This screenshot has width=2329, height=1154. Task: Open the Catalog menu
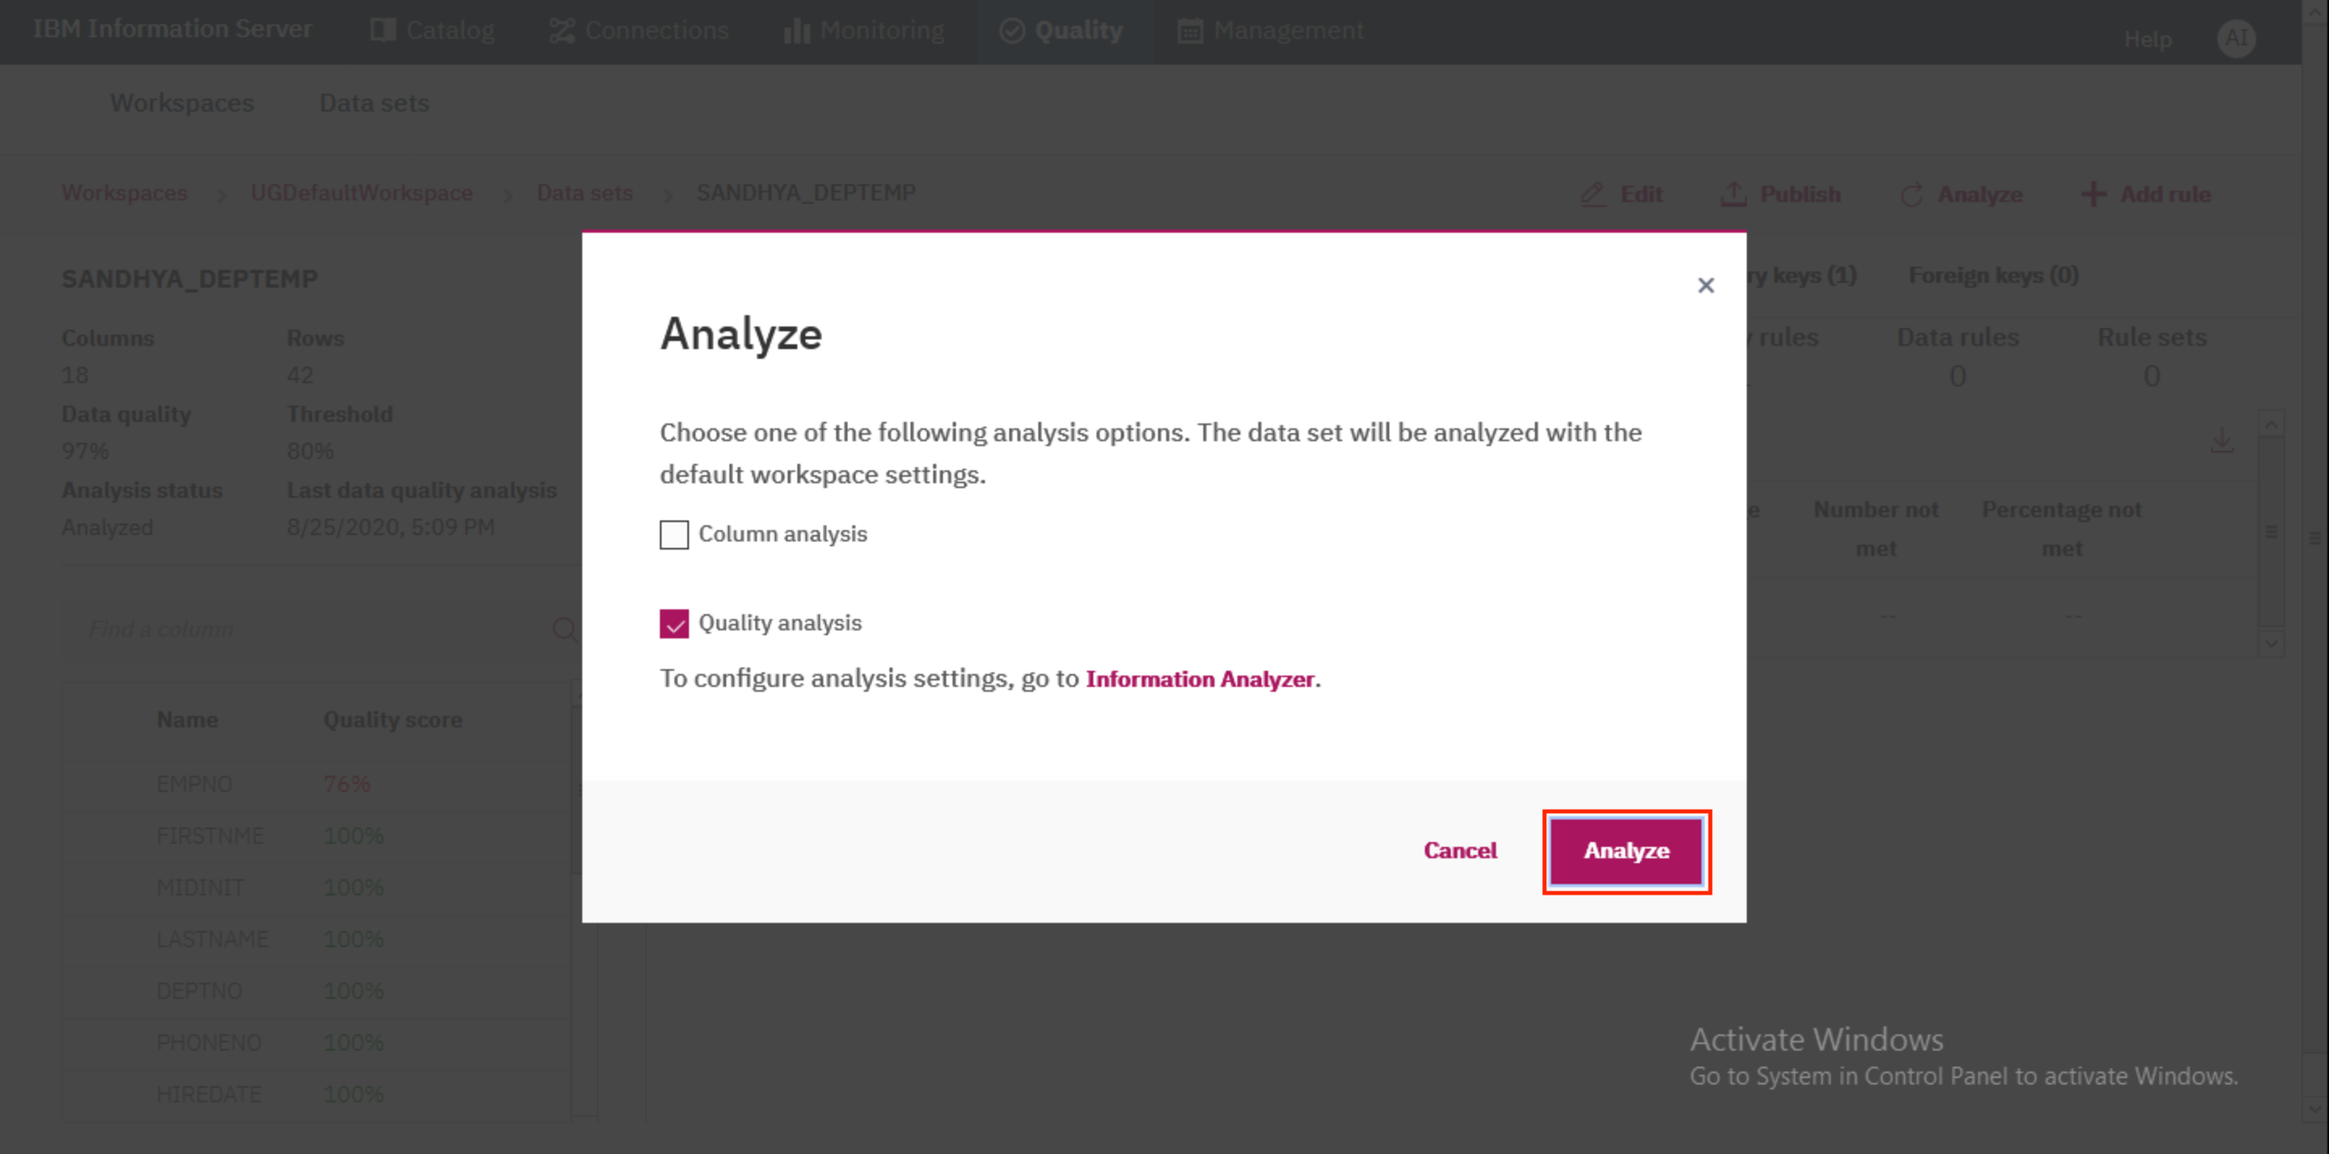[432, 31]
